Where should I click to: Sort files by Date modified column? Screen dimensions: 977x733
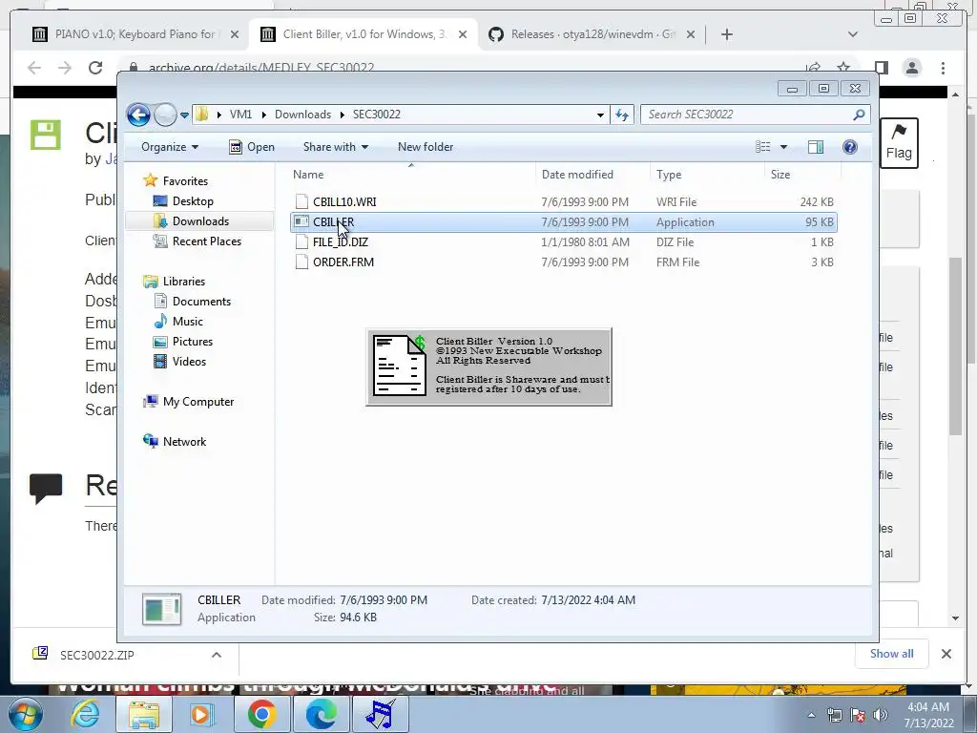click(577, 175)
